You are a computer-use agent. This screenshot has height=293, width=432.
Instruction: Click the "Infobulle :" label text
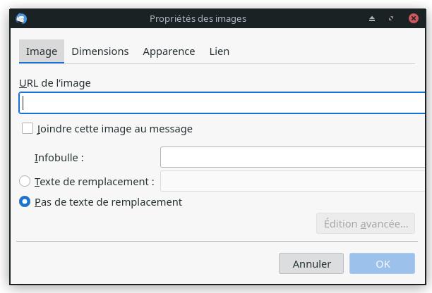pyautogui.click(x=59, y=158)
